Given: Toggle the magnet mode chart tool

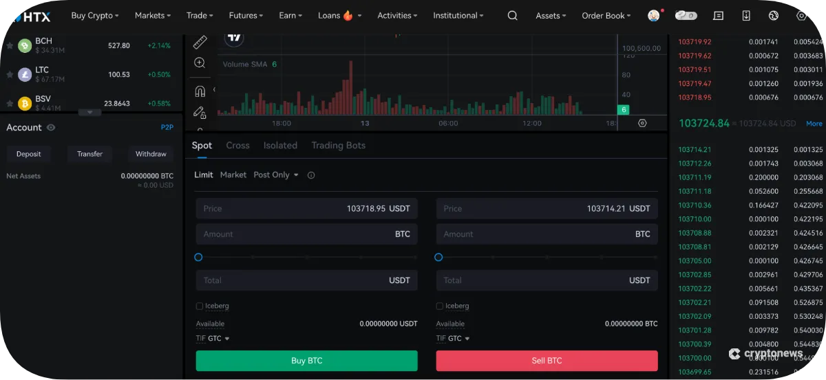Looking at the screenshot, I should (200, 91).
